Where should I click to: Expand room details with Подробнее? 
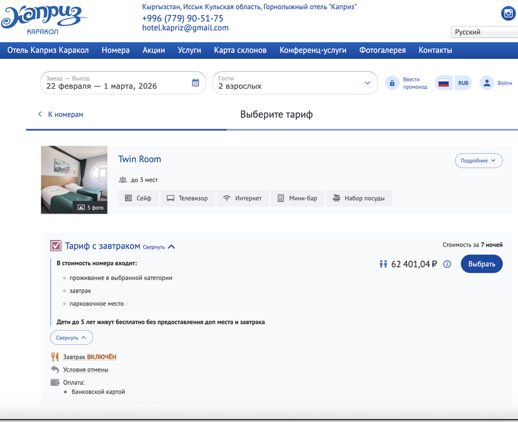click(x=479, y=161)
